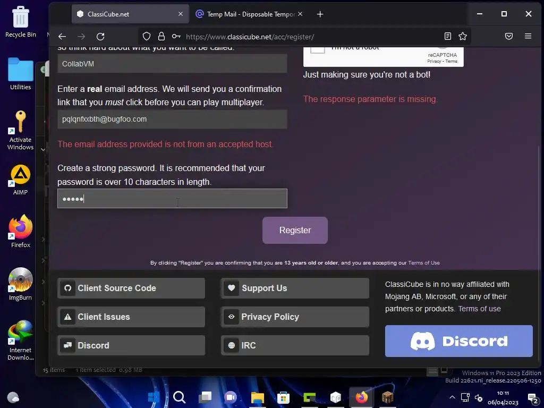Edit the username field containing CollabVM
Viewport: 544px width, 408px height.
[172, 64]
